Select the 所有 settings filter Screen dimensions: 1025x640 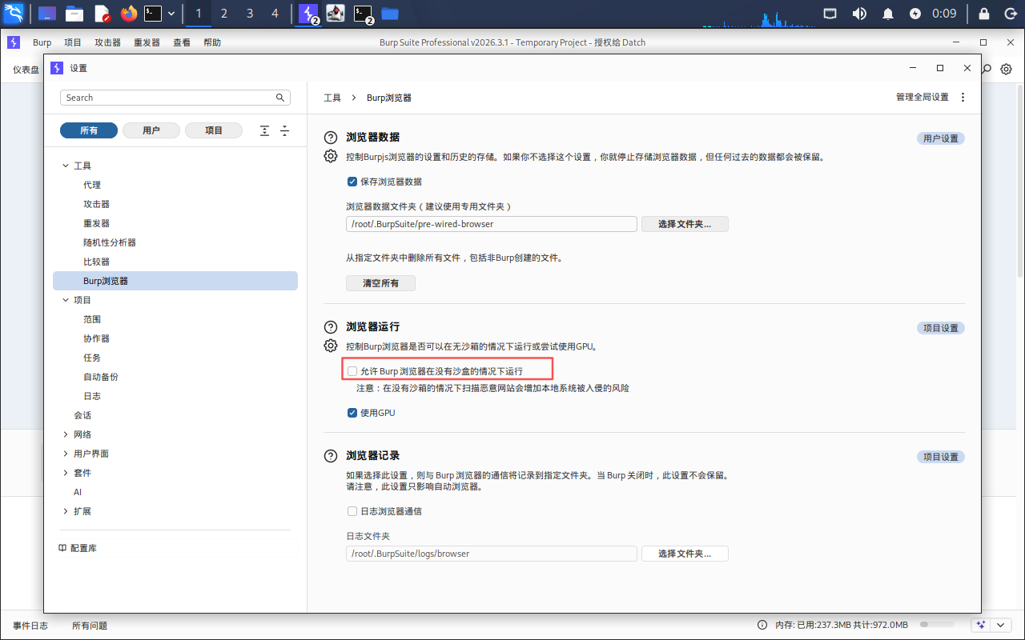[89, 130]
